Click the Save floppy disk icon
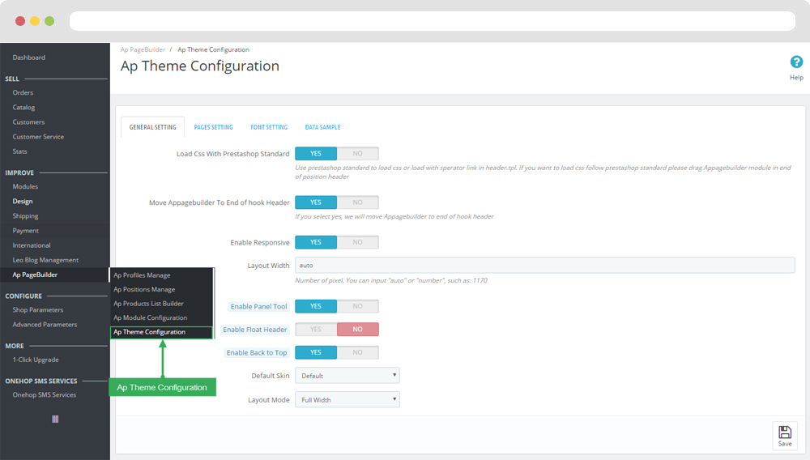810x460 pixels. pos(784,432)
